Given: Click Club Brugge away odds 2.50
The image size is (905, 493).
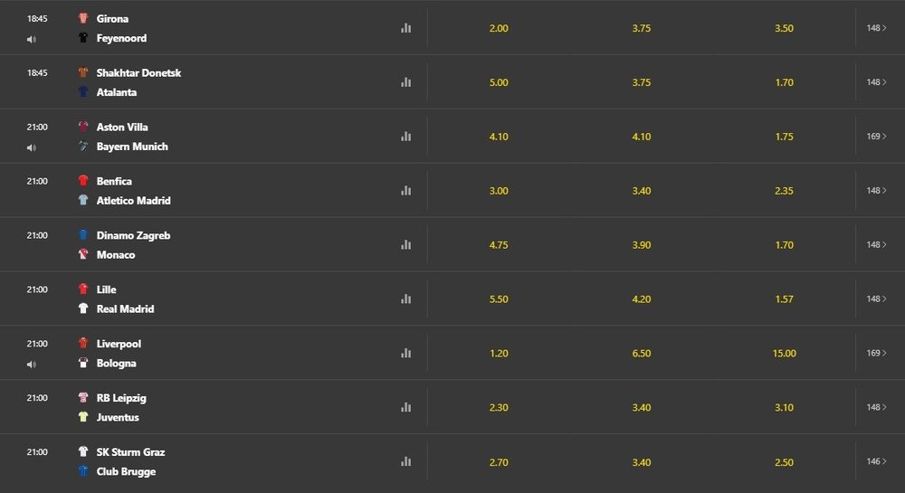Looking at the screenshot, I should 785,461.
